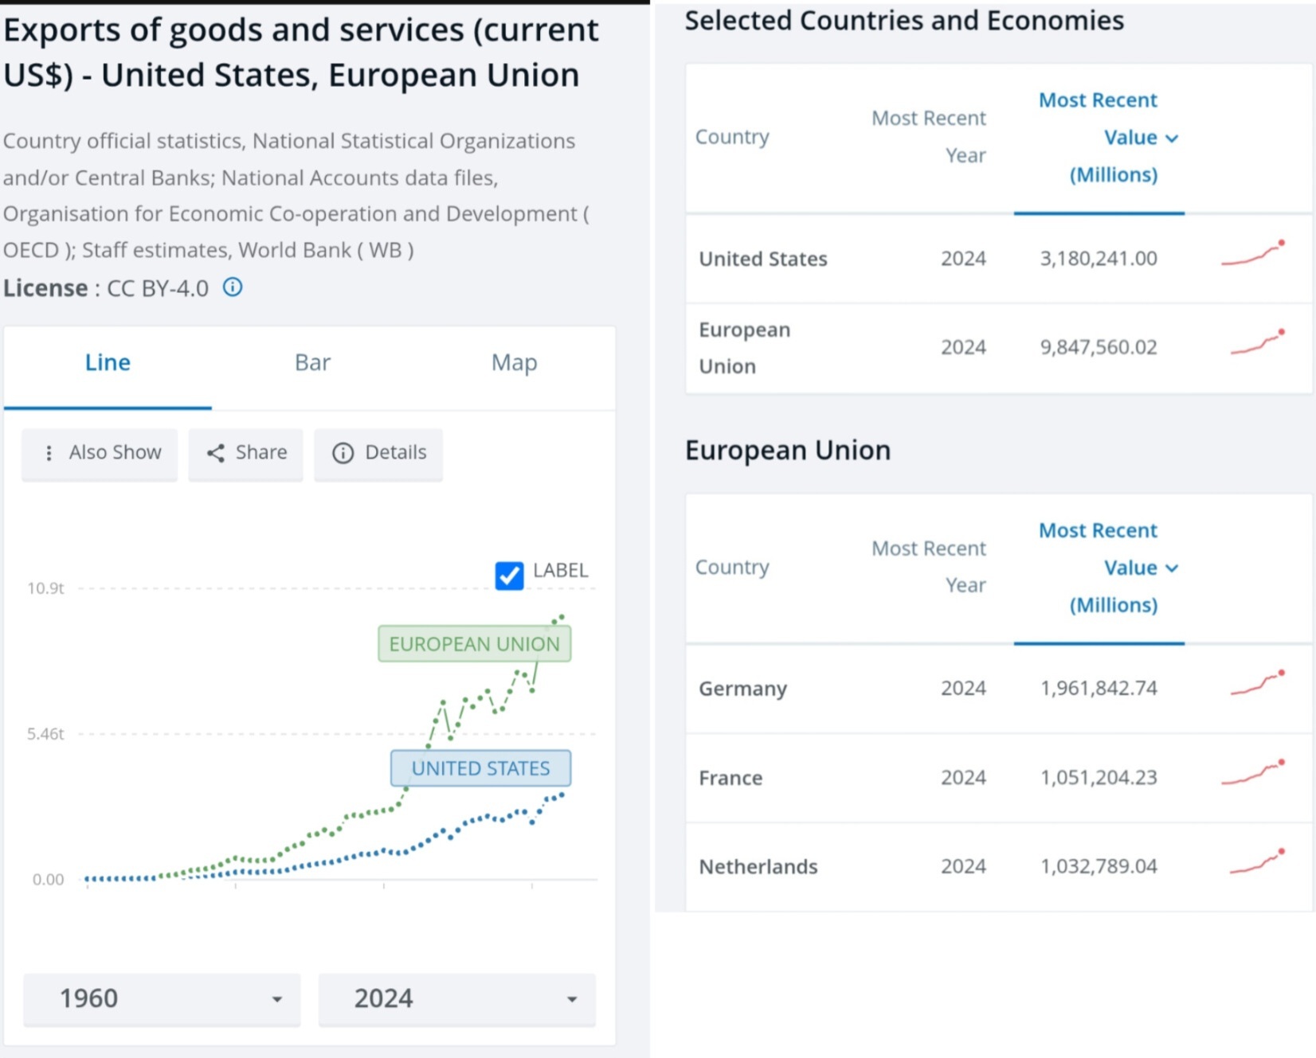This screenshot has width=1316, height=1058.
Task: Click the Share arrow icon
Action: (x=216, y=453)
